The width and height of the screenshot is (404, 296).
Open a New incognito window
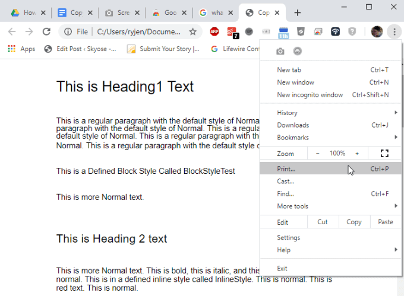pyautogui.click(x=330, y=95)
